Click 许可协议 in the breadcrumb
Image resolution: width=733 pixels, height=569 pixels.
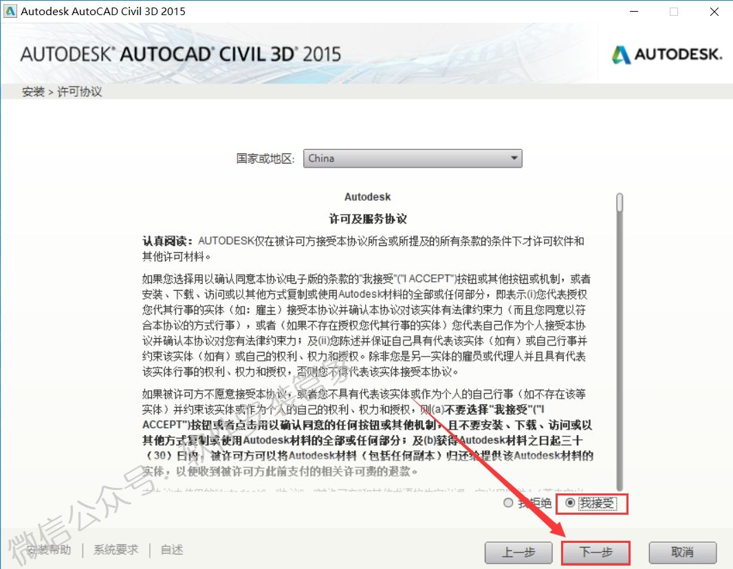[x=79, y=91]
